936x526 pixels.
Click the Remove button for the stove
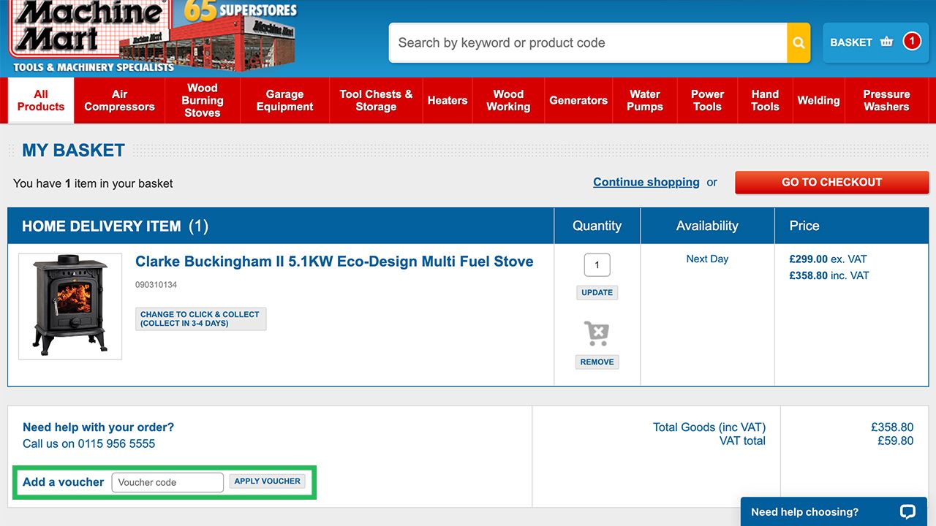click(597, 362)
